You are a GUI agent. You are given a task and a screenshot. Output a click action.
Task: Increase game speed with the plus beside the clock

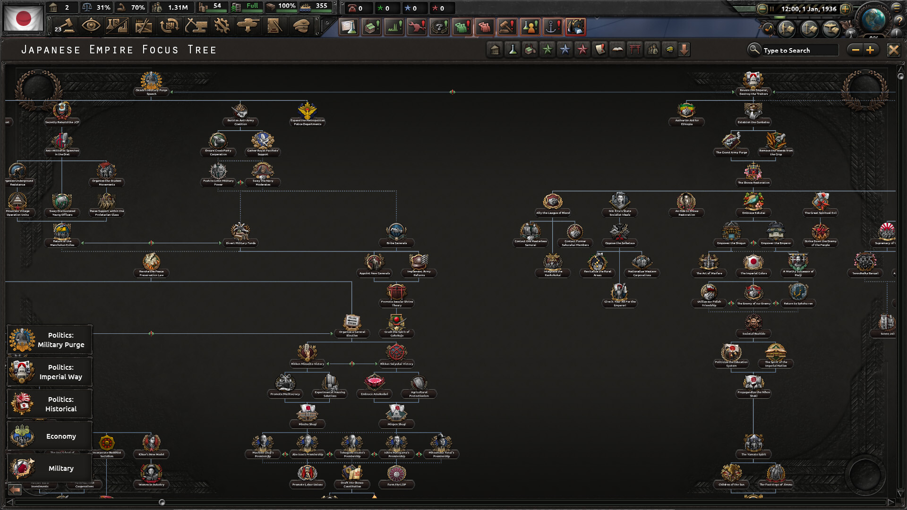[x=845, y=8]
